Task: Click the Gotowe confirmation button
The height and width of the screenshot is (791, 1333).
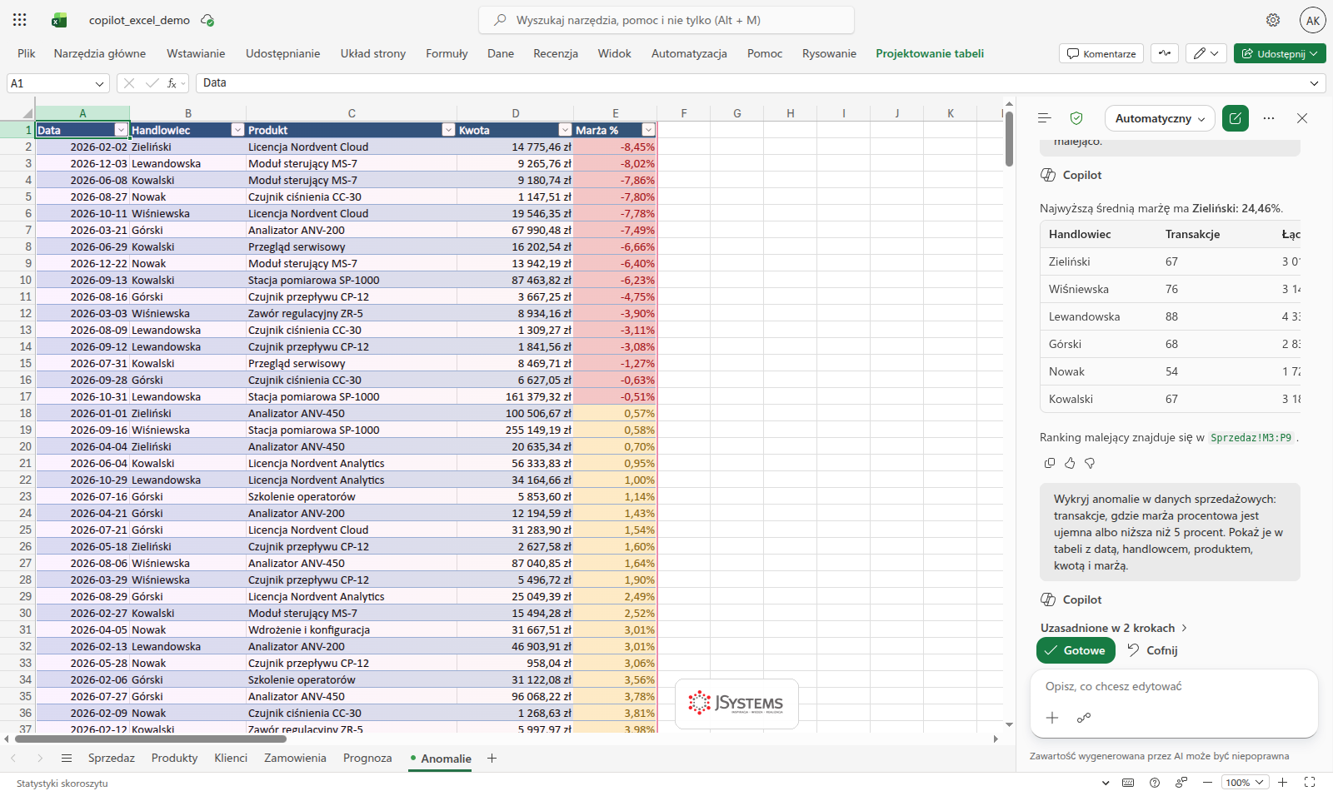Action: click(x=1076, y=650)
